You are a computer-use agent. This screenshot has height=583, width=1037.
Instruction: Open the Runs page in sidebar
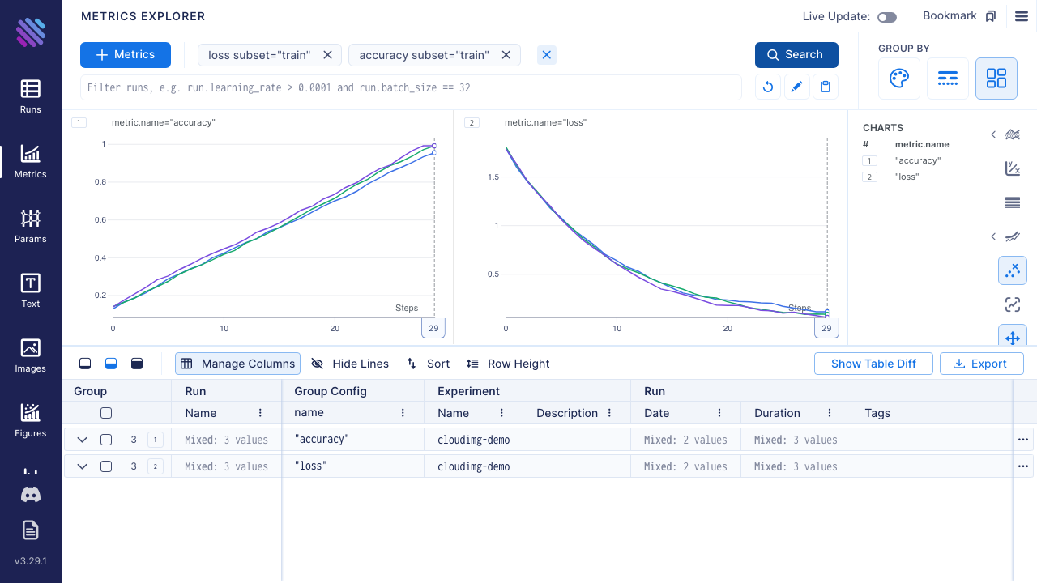click(x=31, y=96)
